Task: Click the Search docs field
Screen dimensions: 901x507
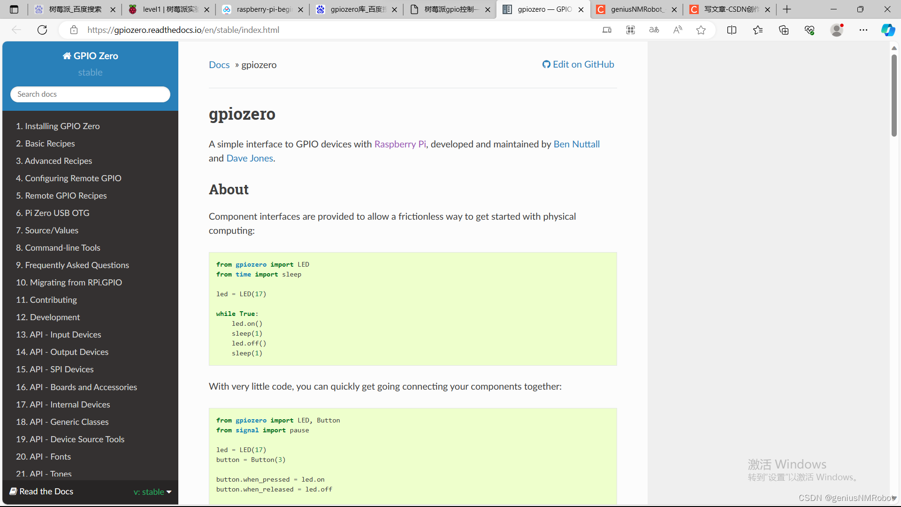Action: (90, 94)
